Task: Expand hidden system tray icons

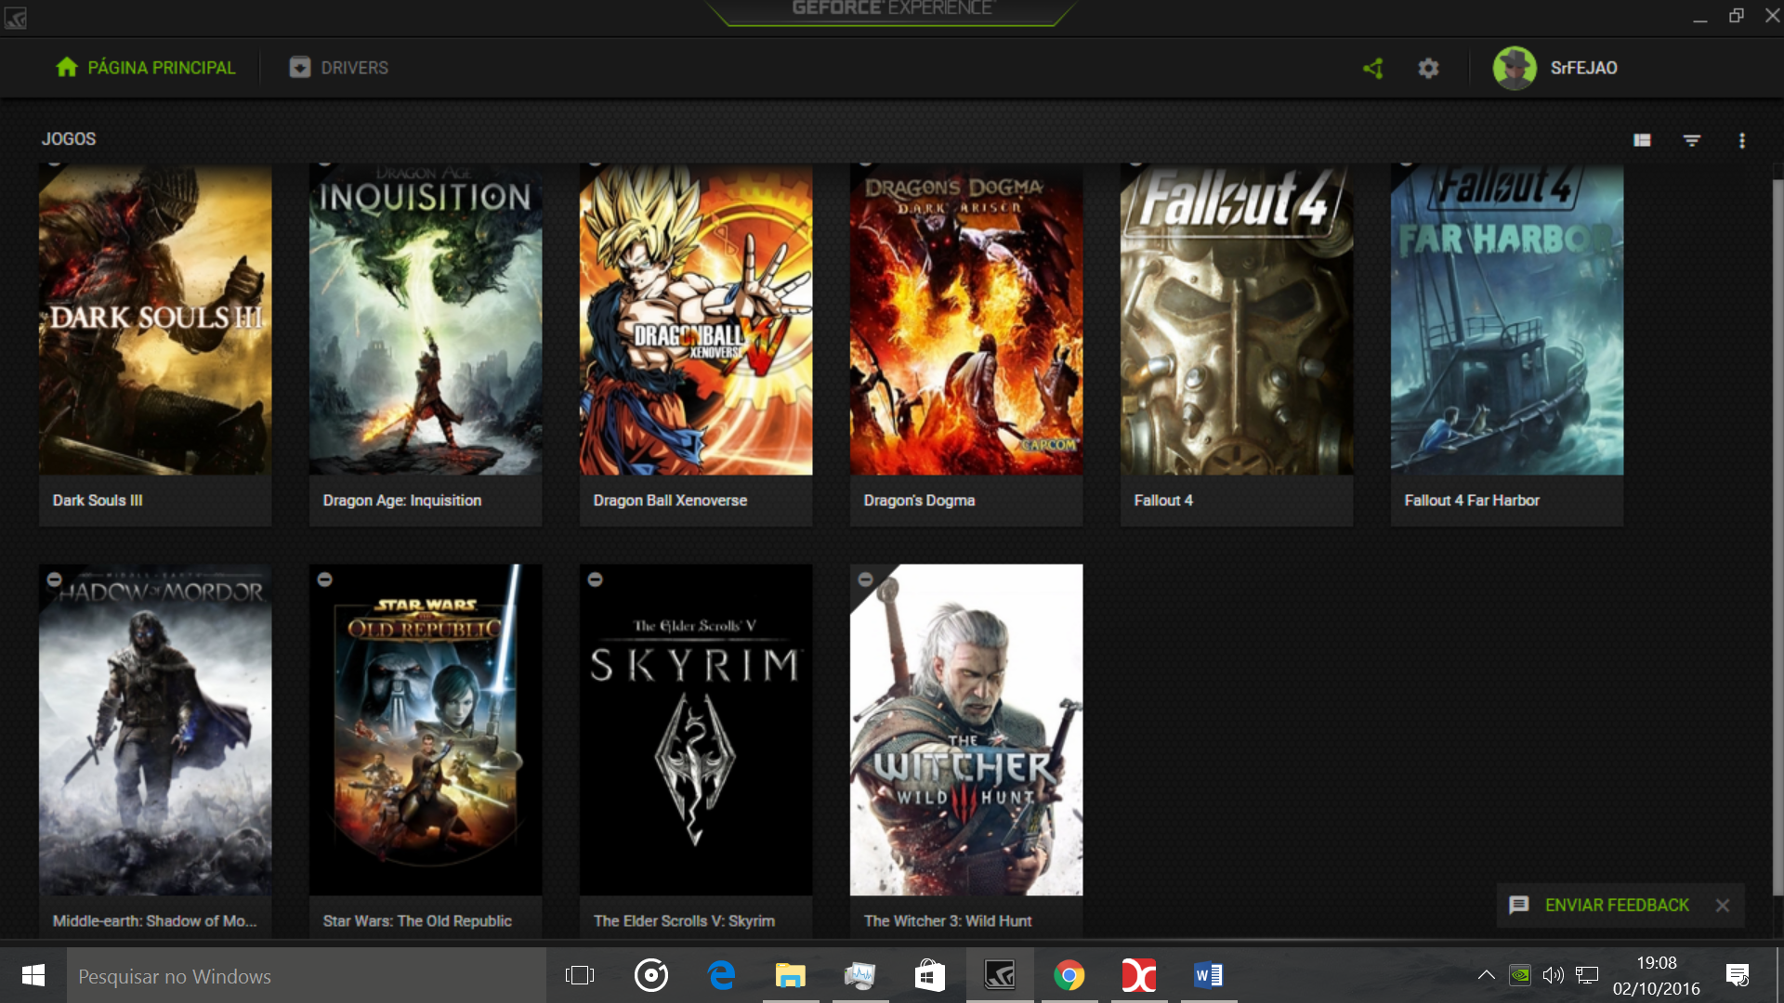Action: [x=1486, y=975]
